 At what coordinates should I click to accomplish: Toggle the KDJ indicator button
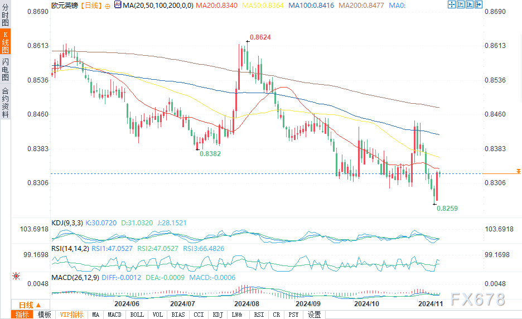[217, 315]
